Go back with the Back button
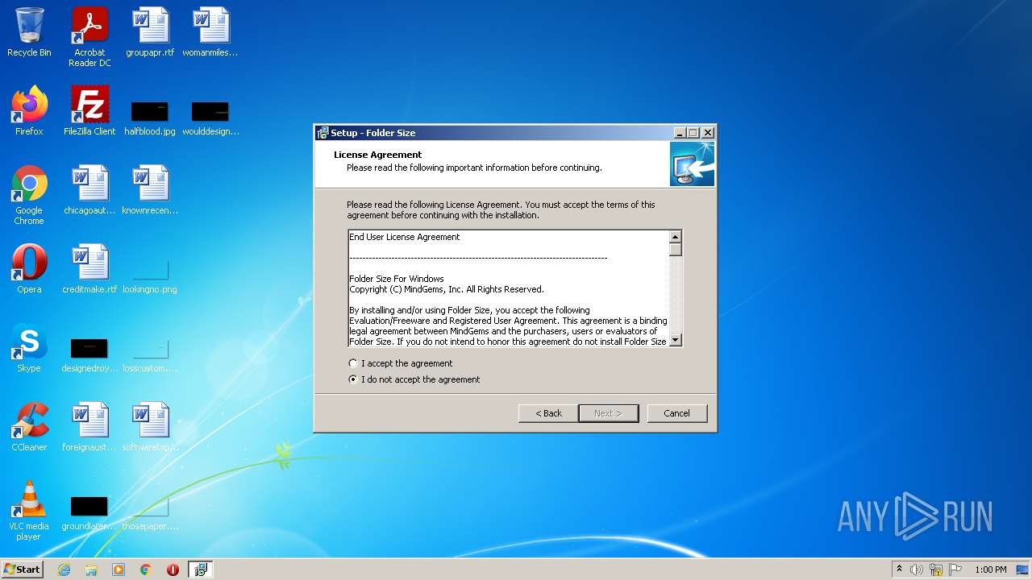The width and height of the screenshot is (1032, 580). [x=548, y=413]
